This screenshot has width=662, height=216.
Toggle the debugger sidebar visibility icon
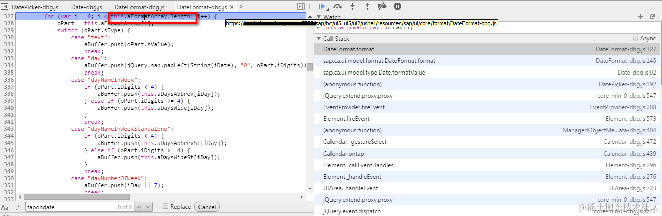301,7
